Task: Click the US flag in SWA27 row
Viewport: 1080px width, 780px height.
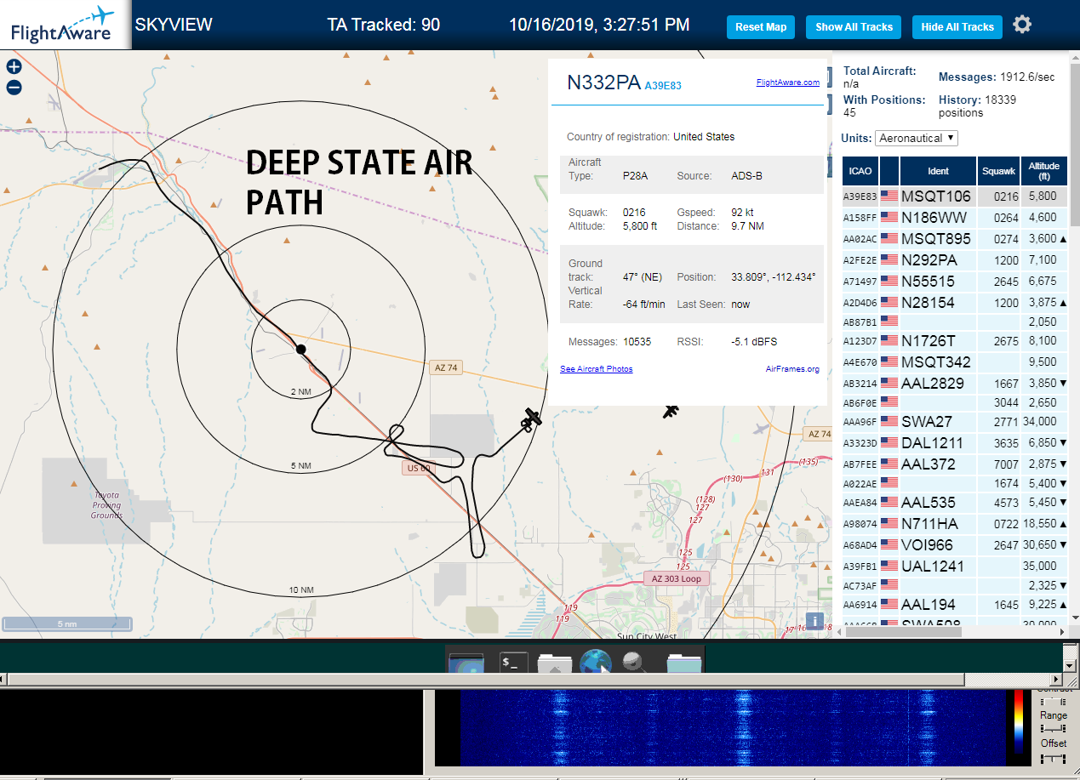Action: [x=889, y=422]
